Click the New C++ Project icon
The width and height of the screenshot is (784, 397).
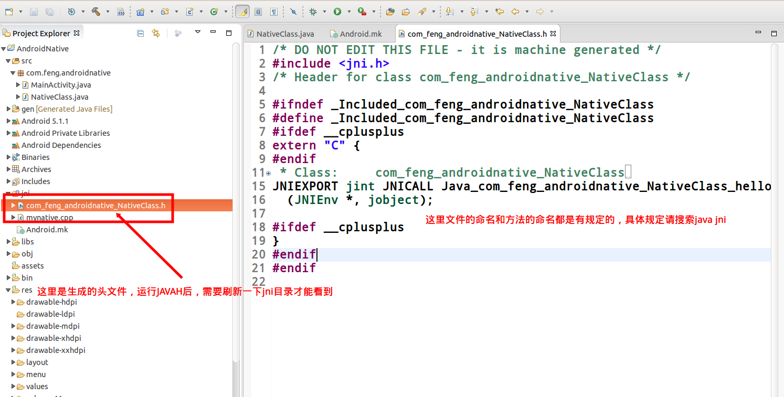tap(141, 11)
